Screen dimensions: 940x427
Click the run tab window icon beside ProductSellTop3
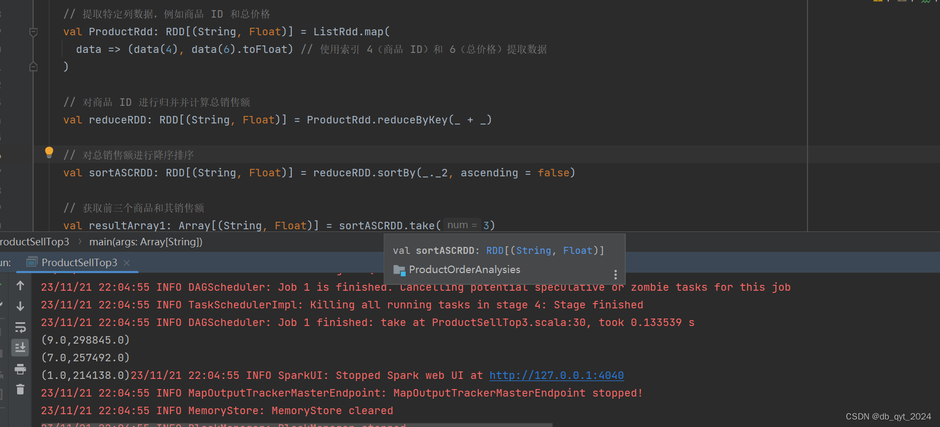pyautogui.click(x=32, y=262)
